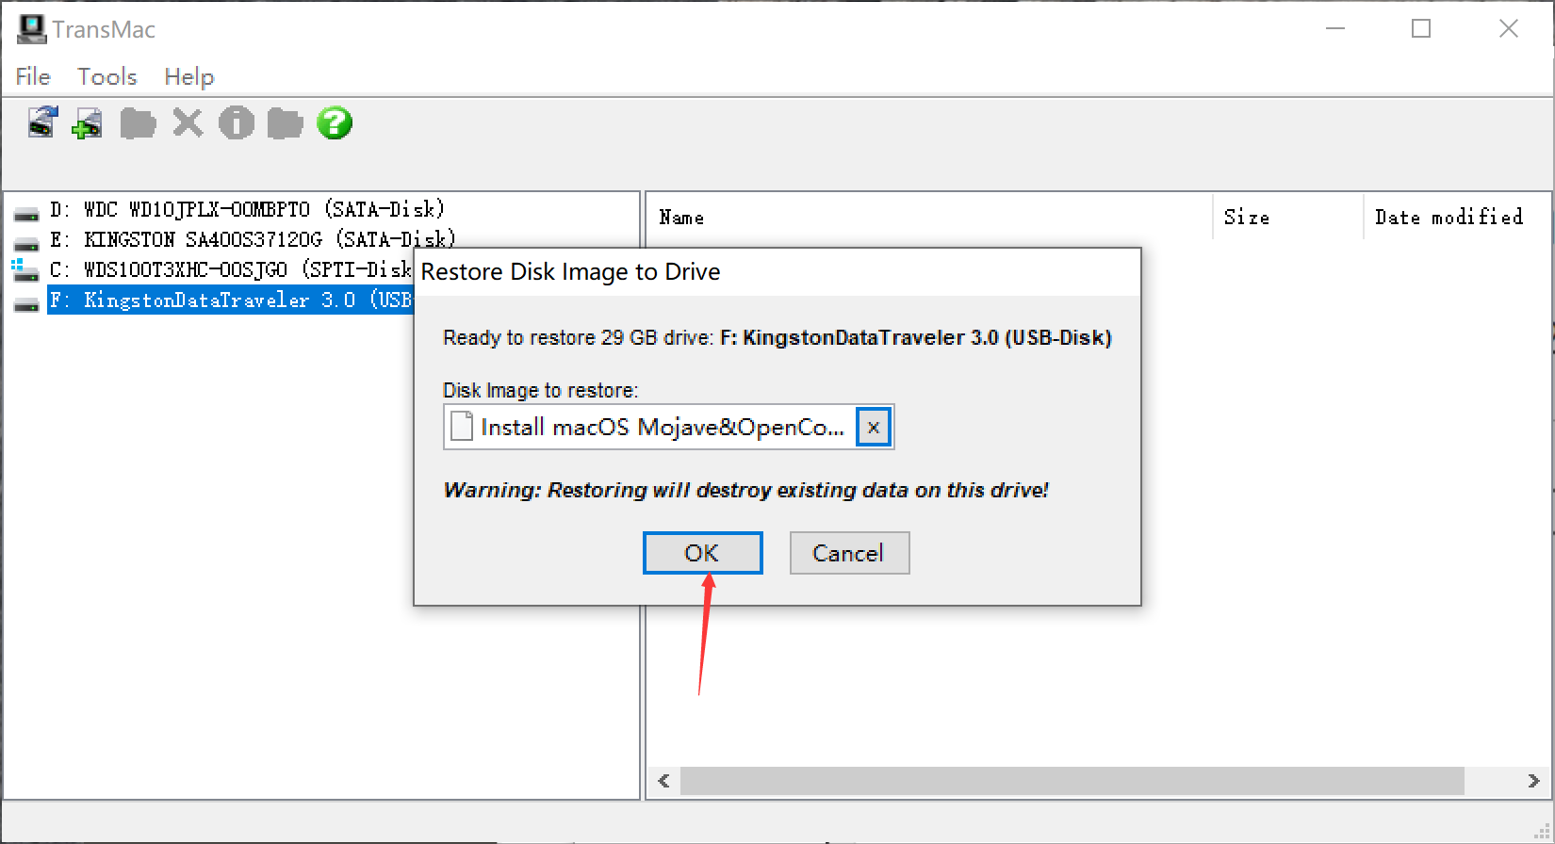Click the TransMac app icon in title bar
The height and width of the screenshot is (844, 1555).
(x=31, y=29)
